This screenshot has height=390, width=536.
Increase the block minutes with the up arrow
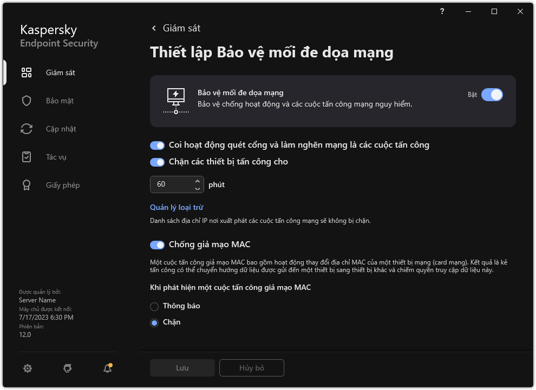(x=197, y=181)
